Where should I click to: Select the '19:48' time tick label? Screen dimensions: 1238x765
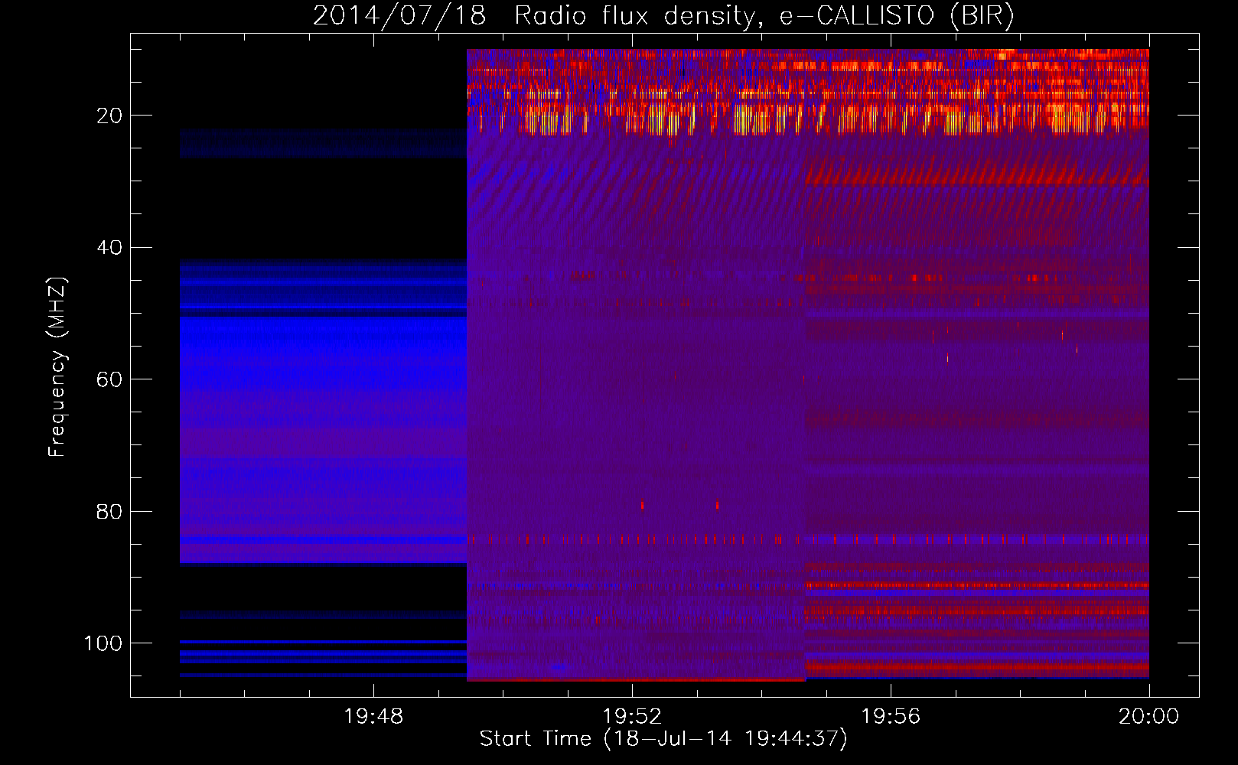(373, 717)
